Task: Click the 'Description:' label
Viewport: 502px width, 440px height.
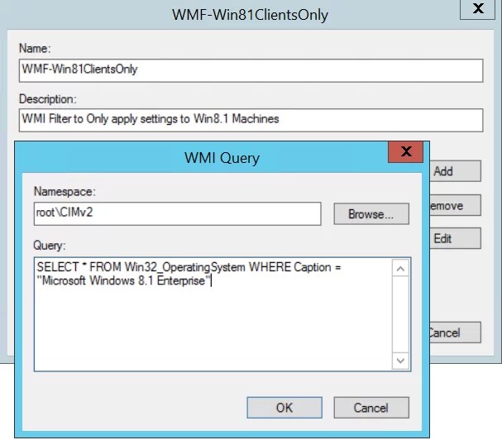Action: [48, 99]
